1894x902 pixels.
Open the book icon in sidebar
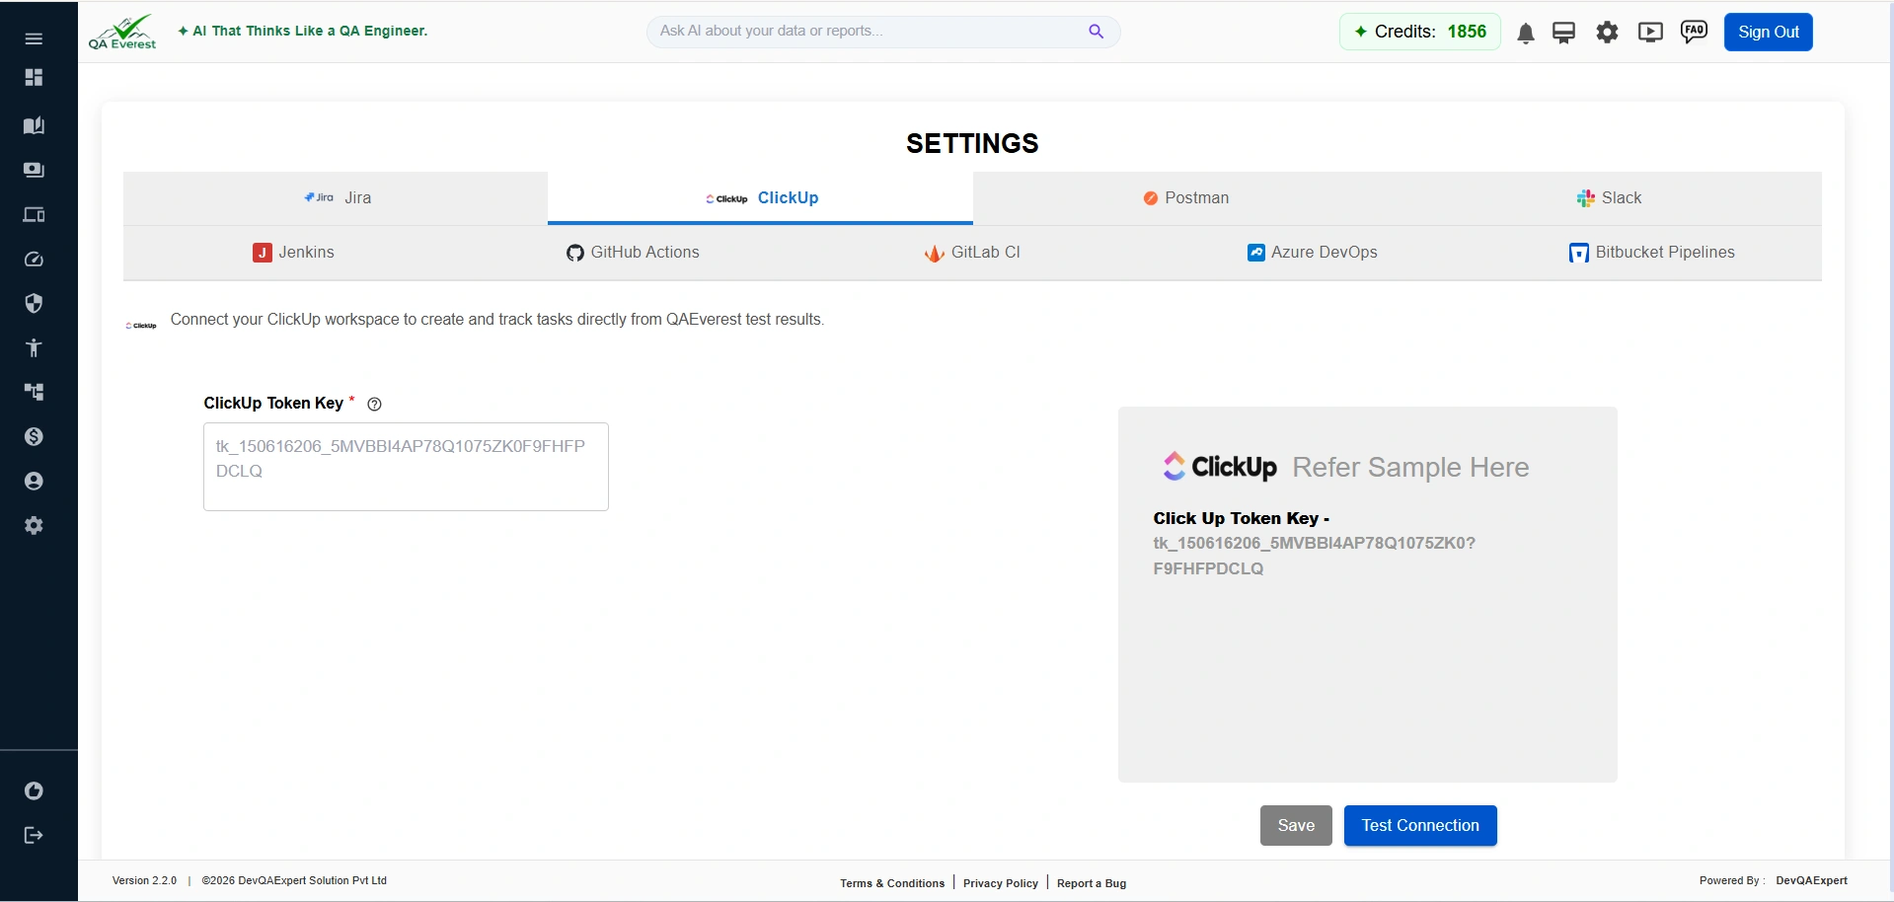click(34, 125)
